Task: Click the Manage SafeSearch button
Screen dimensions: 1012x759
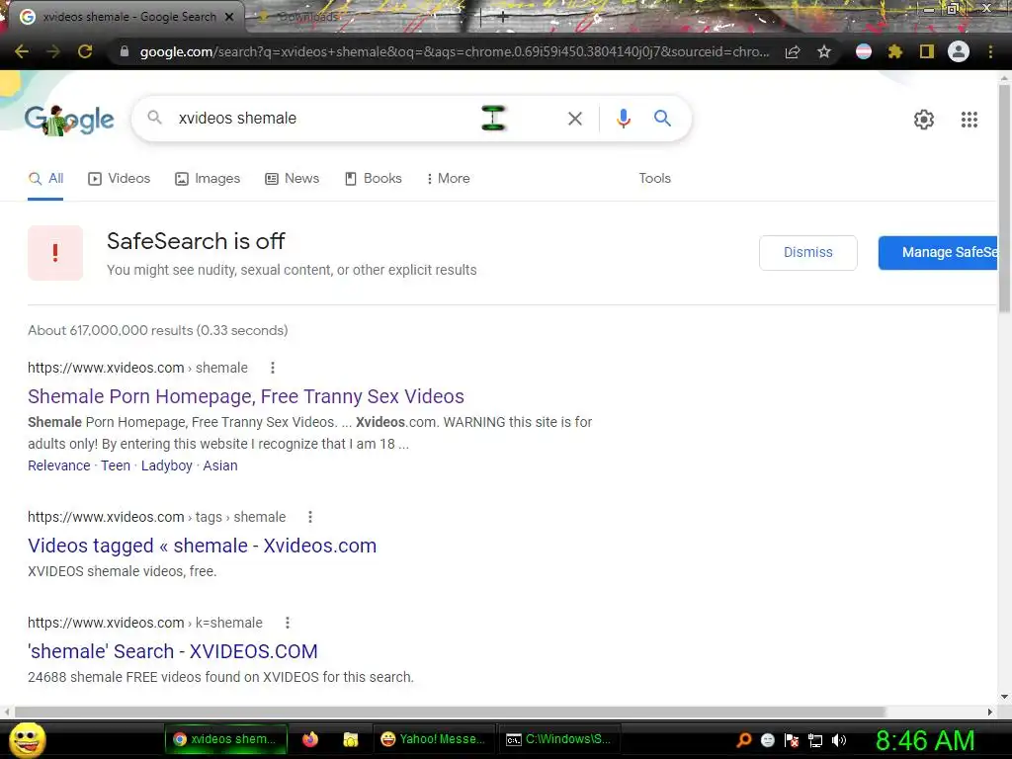Action: tap(939, 252)
